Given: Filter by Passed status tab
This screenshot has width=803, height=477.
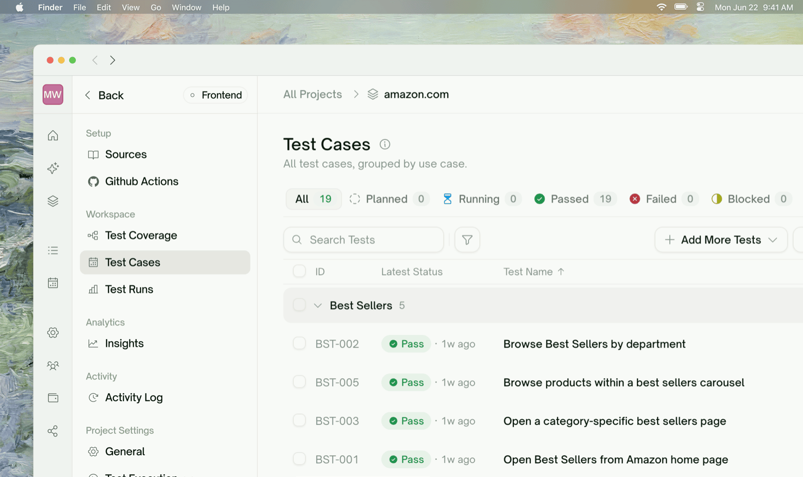Looking at the screenshot, I should 575,199.
